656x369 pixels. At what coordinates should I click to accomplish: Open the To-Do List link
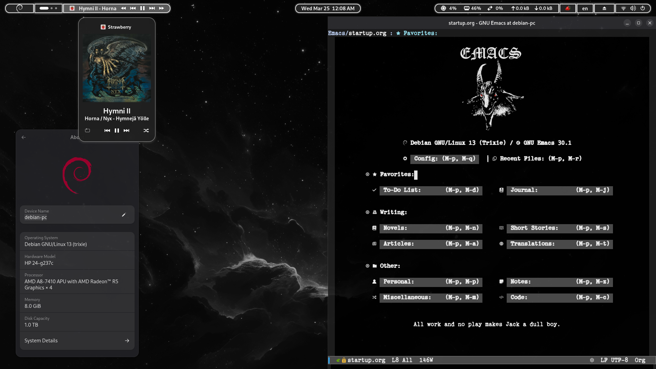430,190
